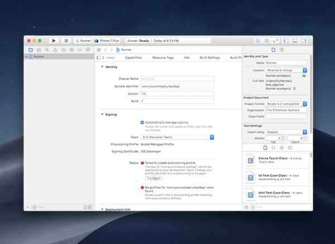
Task: Open the Indent Using Spaces dropdown
Action: click(x=286, y=132)
